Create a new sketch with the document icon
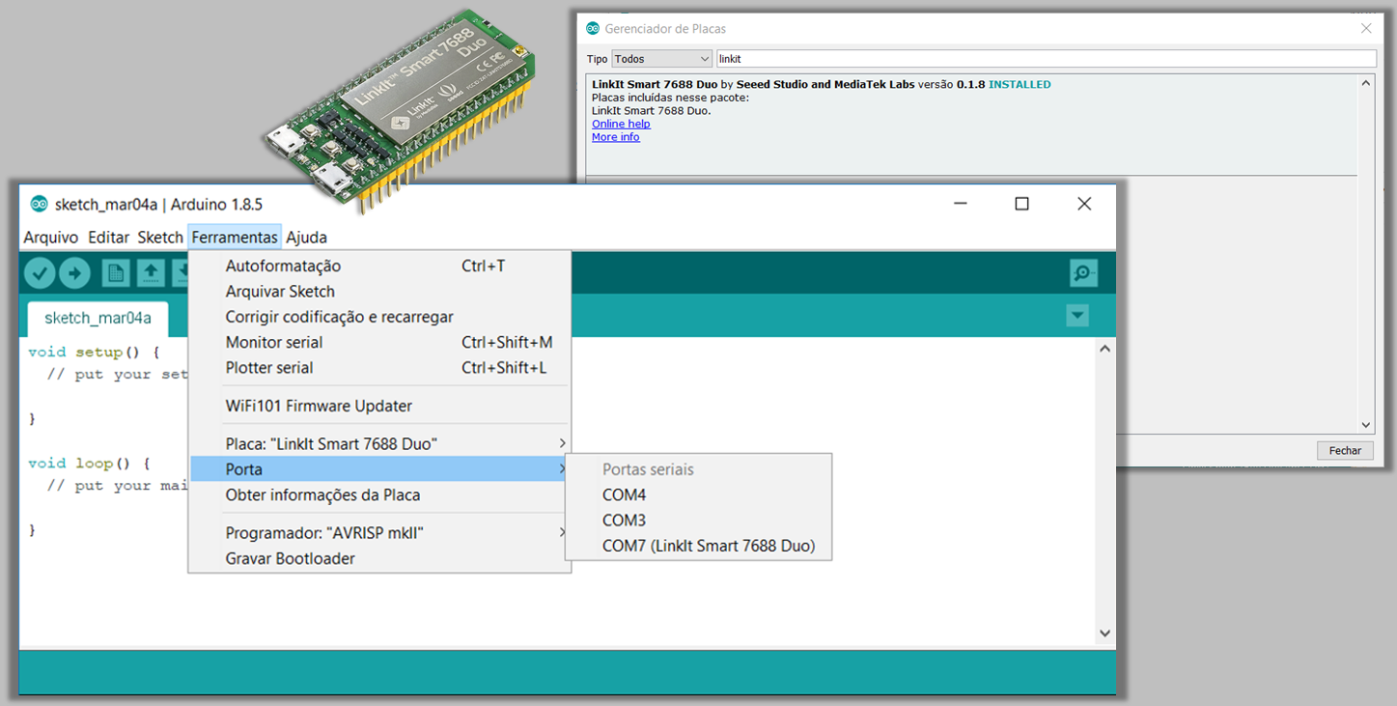The height and width of the screenshot is (706, 1397). [x=115, y=272]
